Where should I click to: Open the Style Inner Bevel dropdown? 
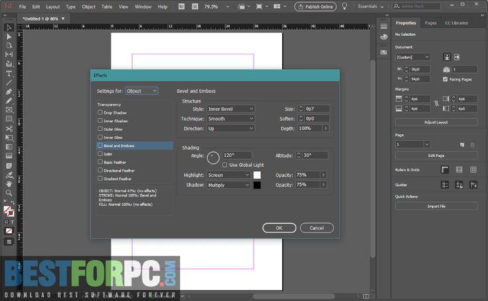coord(230,109)
